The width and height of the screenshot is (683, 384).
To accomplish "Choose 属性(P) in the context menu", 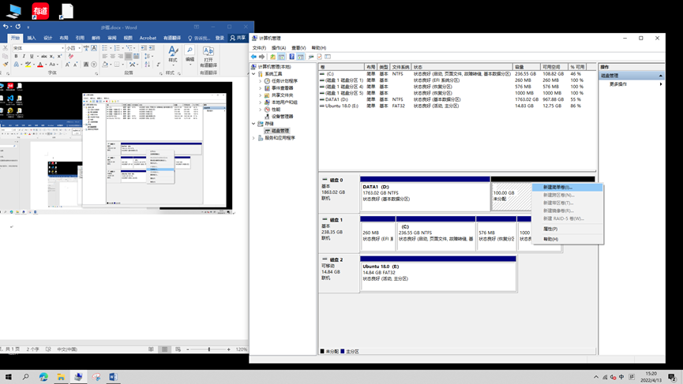I will click(x=567, y=229).
